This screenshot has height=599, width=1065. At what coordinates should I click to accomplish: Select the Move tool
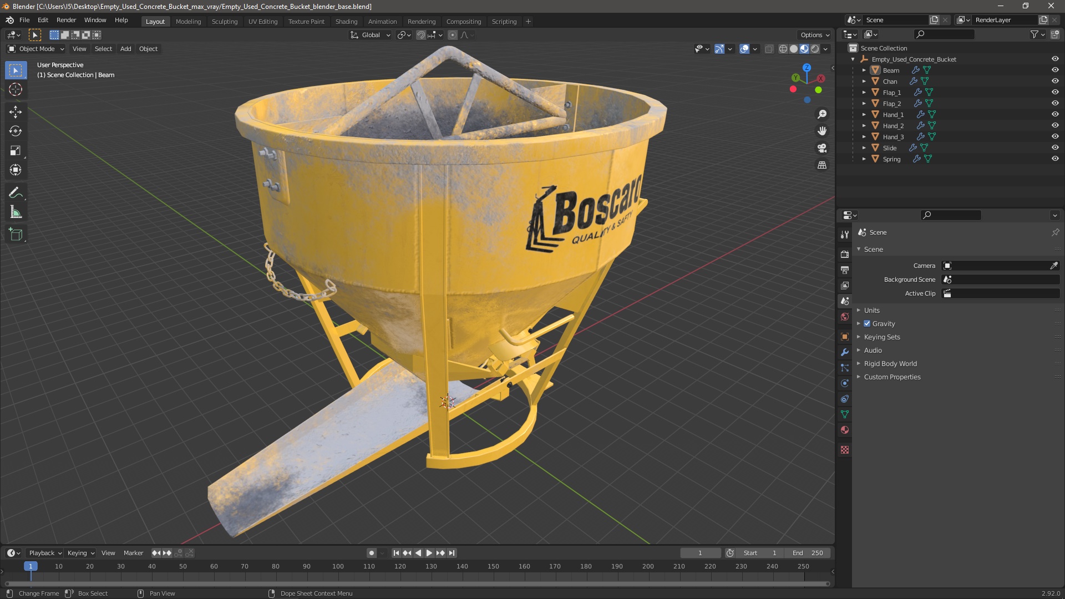[x=16, y=111]
